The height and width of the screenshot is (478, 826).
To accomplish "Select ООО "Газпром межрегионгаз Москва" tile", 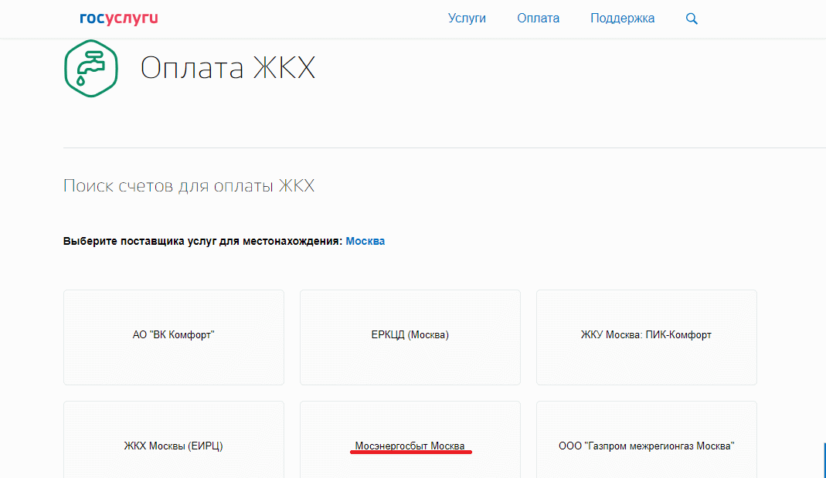I will point(646,446).
